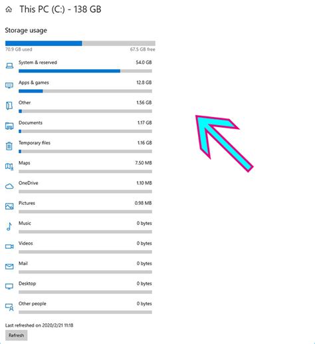Select the Apps & games monitor icon

[x=9, y=85]
